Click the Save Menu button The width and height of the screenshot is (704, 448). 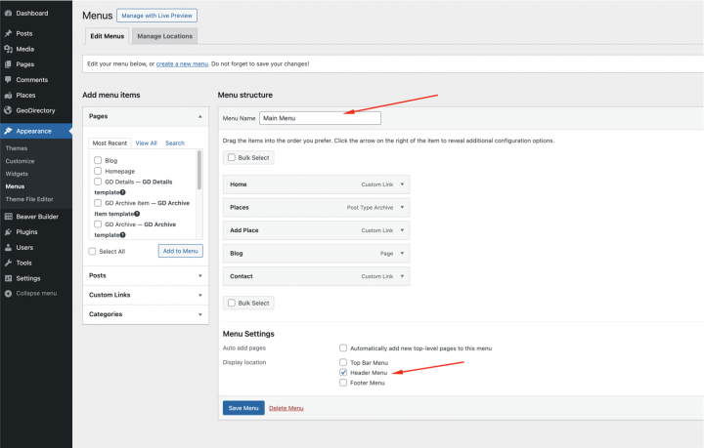click(243, 408)
